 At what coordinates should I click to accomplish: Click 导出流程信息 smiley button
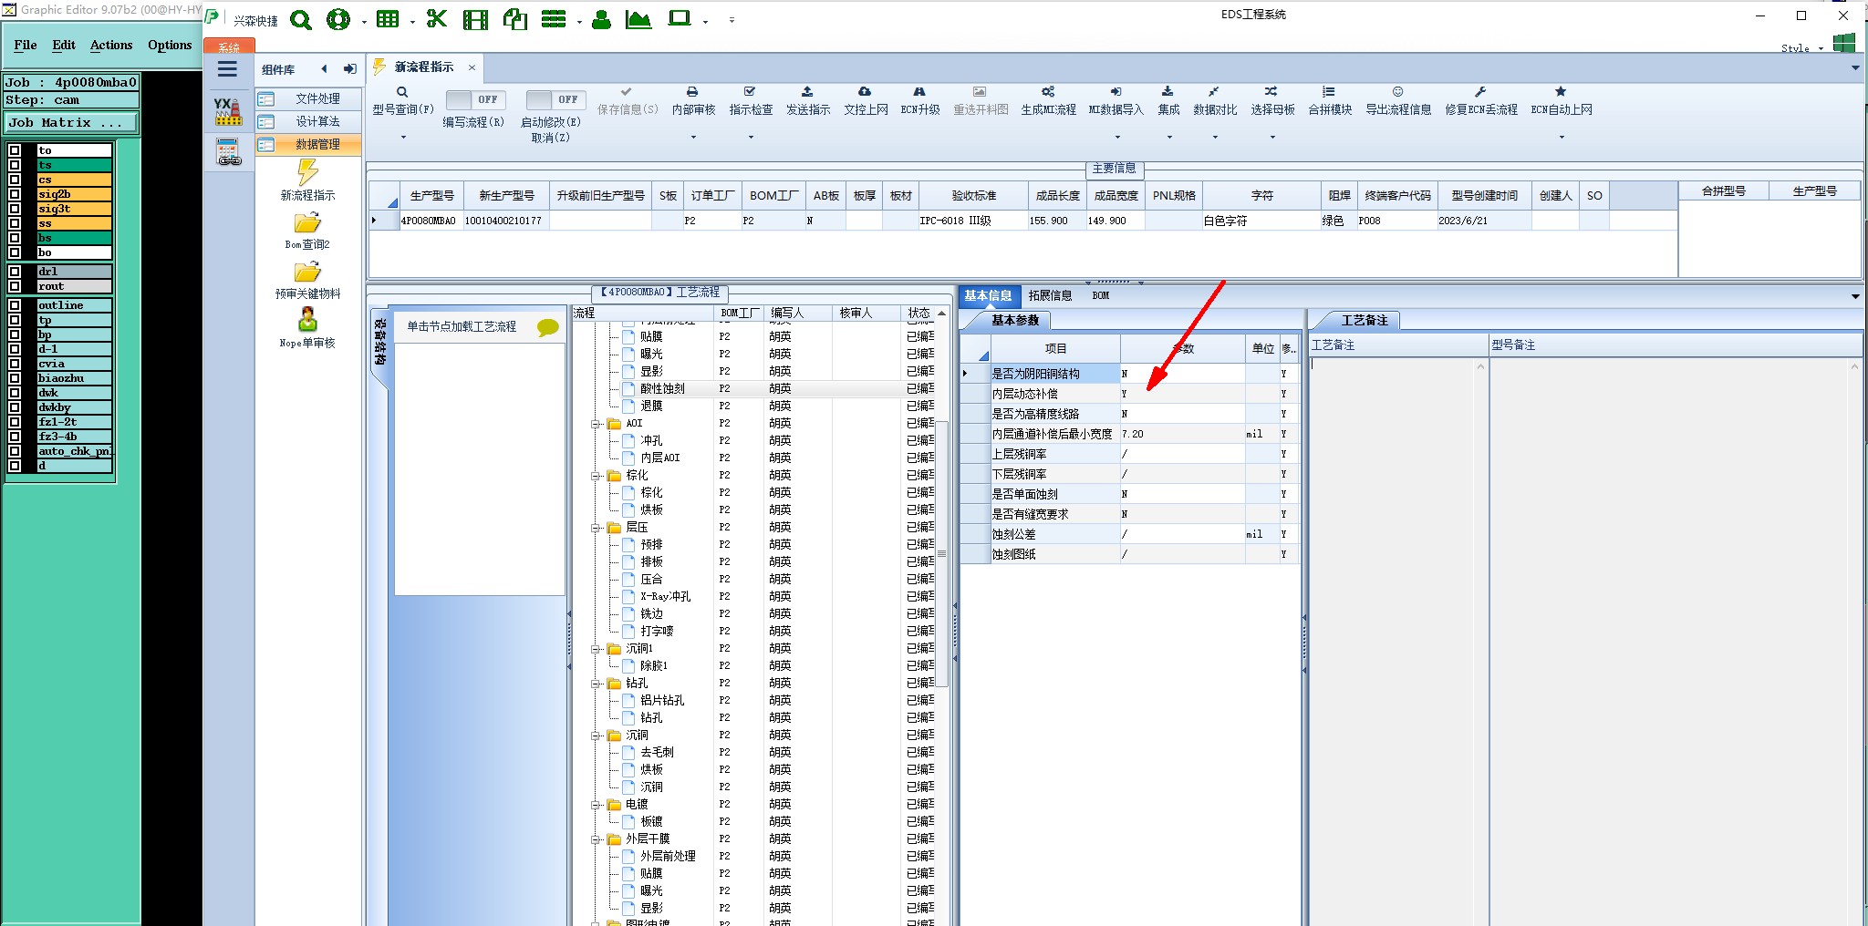coord(1398,100)
